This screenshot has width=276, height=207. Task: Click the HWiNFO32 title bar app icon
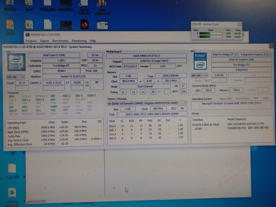pyautogui.click(x=28, y=35)
